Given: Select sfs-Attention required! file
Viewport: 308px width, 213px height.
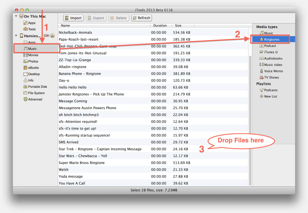Looking at the screenshot, I should click(153, 122).
